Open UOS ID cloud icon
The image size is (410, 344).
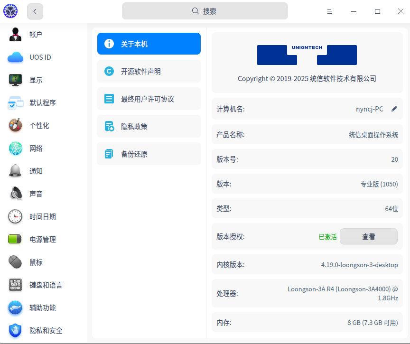coord(16,57)
